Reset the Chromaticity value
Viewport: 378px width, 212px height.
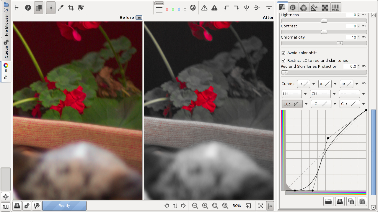click(364, 37)
